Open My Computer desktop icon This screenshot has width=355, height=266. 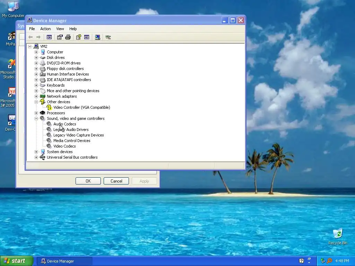click(x=13, y=9)
